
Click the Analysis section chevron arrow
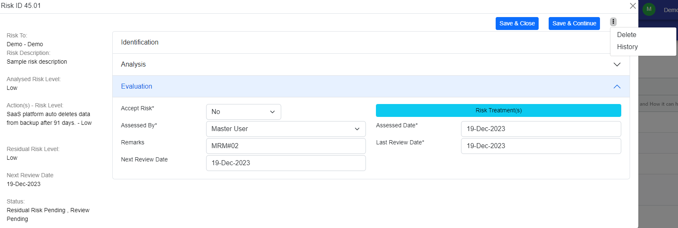point(617,64)
